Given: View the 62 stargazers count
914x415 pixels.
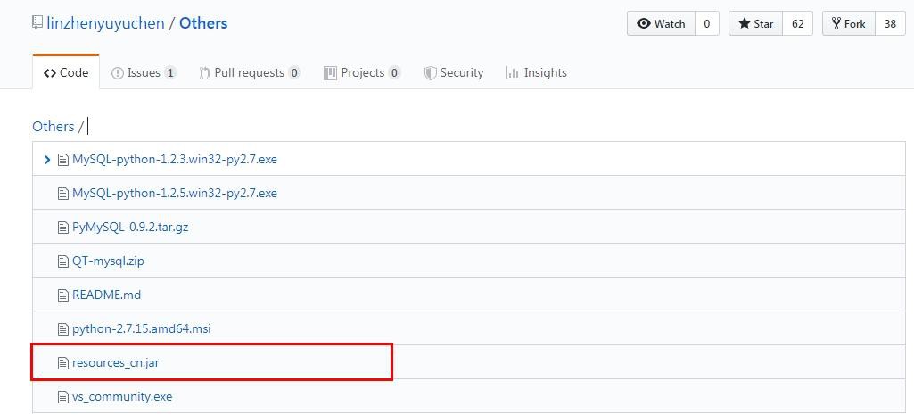Looking at the screenshot, I should 798,23.
